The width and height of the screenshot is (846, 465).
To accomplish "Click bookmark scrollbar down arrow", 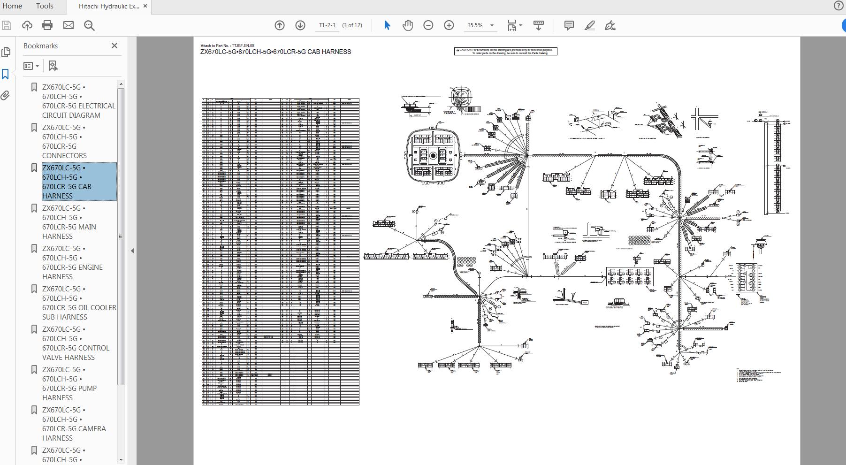I will pyautogui.click(x=121, y=460).
